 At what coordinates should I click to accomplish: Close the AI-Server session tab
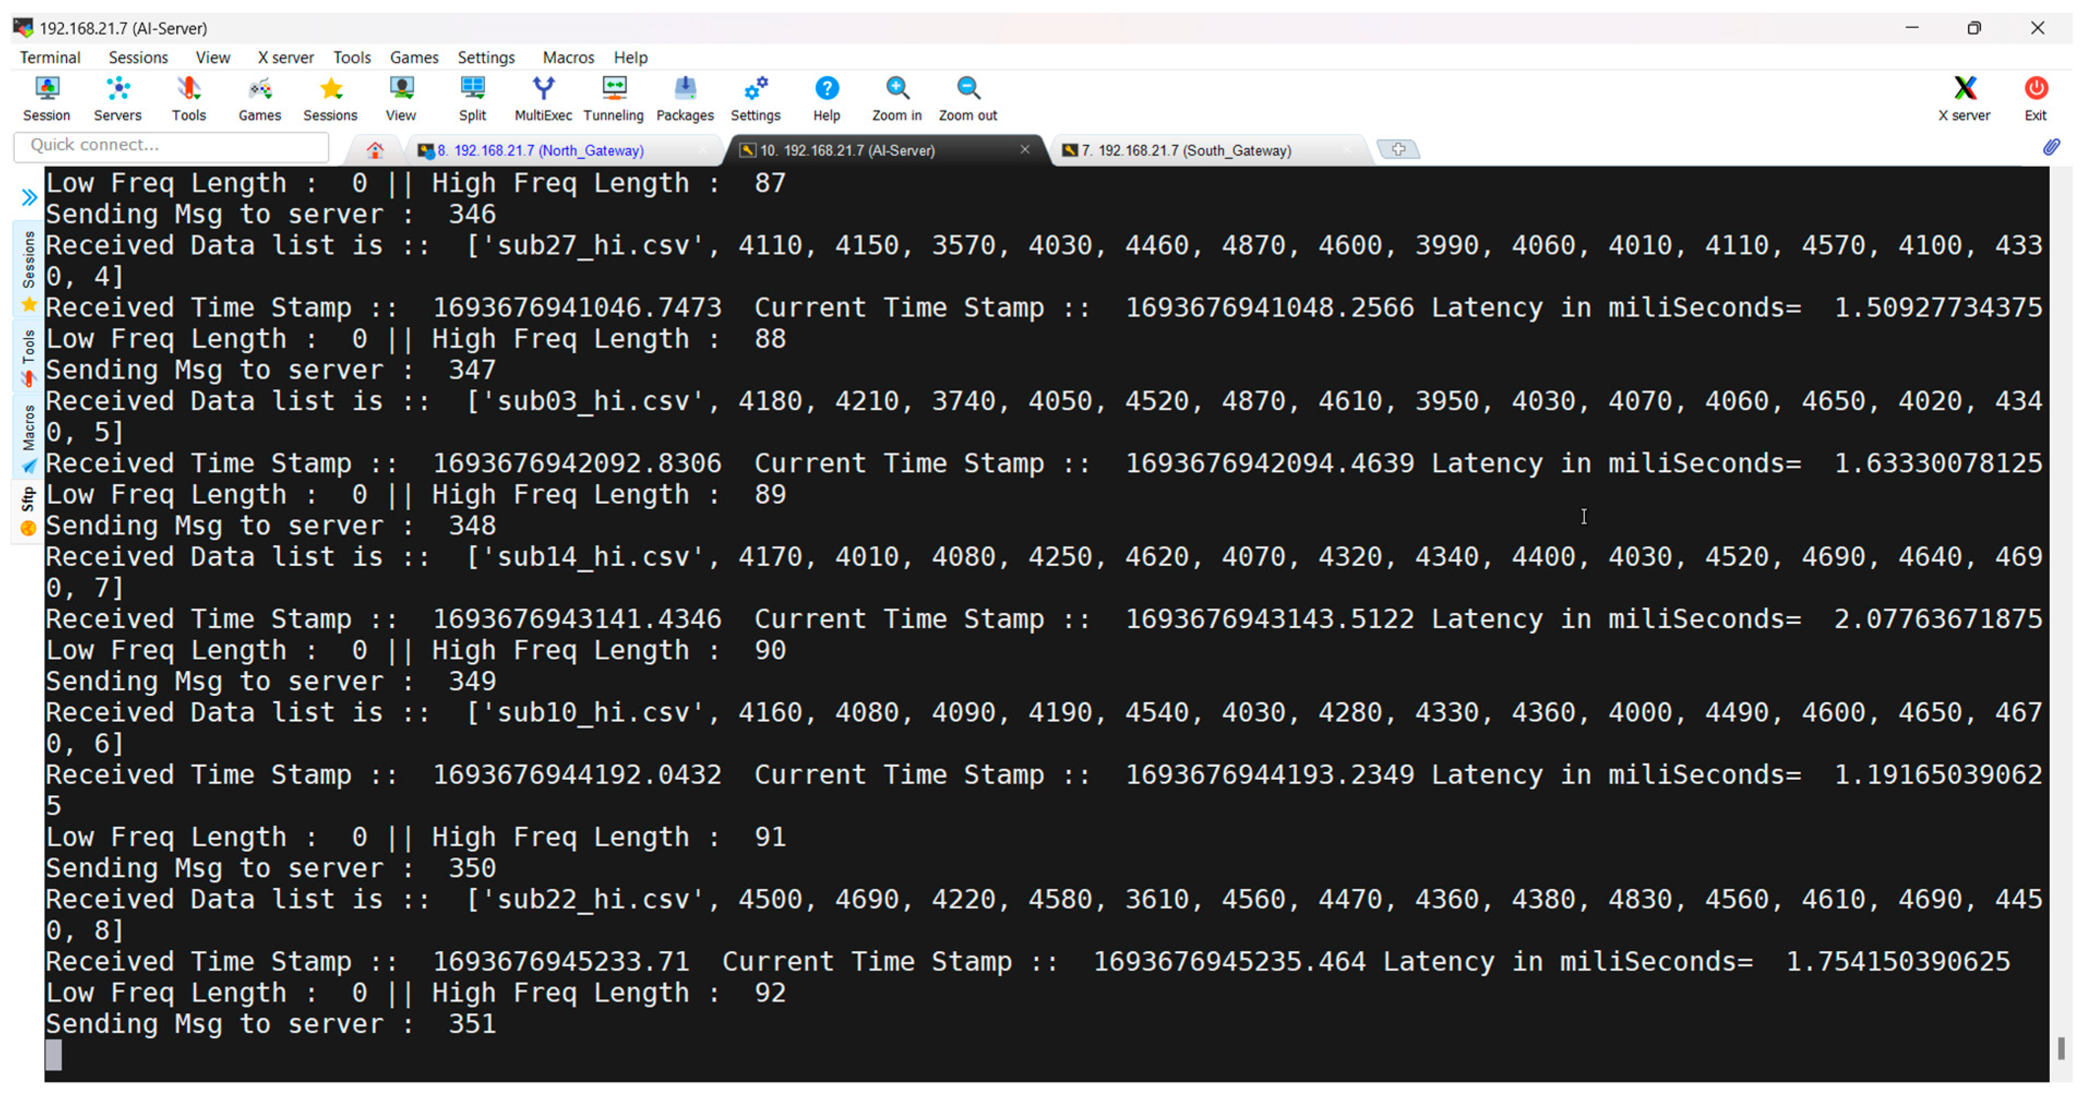point(1024,149)
